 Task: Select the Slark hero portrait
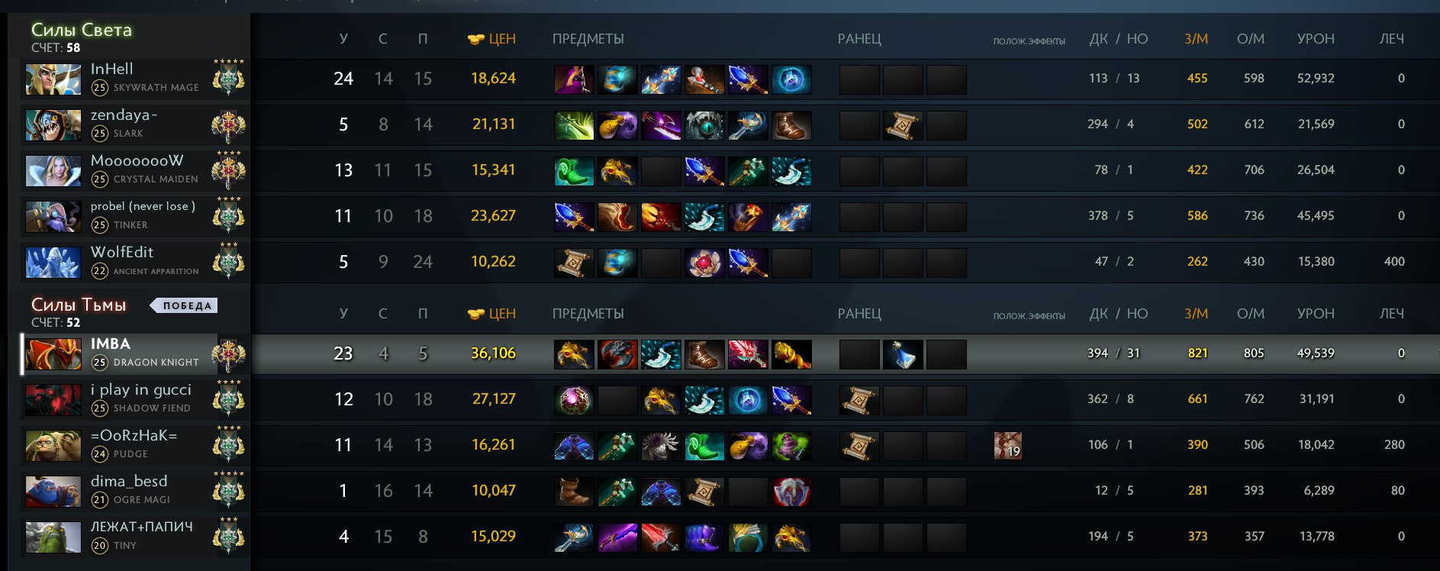pyautogui.click(x=53, y=125)
